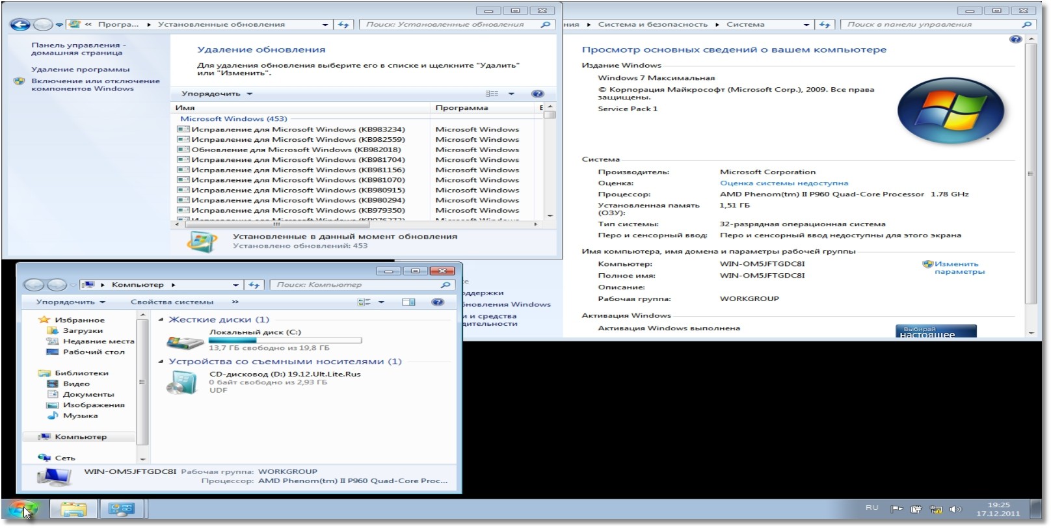Open Оценка системы недоступна link

tap(784, 183)
